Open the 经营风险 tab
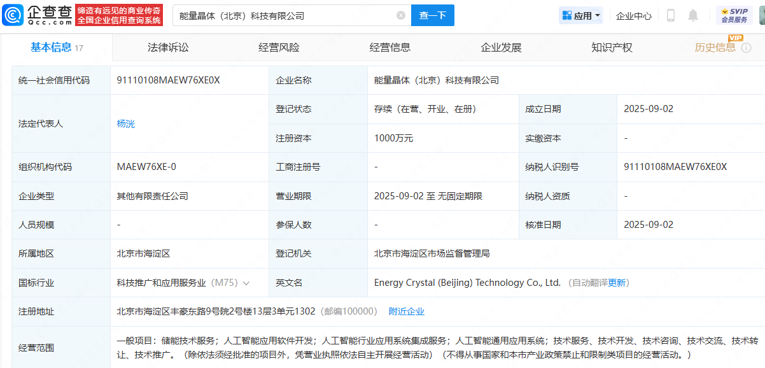This screenshot has height=368, width=765. [279, 48]
